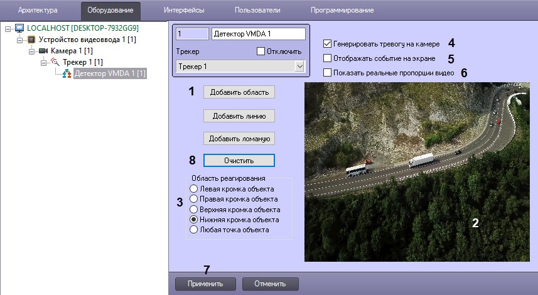538x295 pixels.
Task: Click the detector name field Детектор VMDA 1
Action: click(258, 34)
